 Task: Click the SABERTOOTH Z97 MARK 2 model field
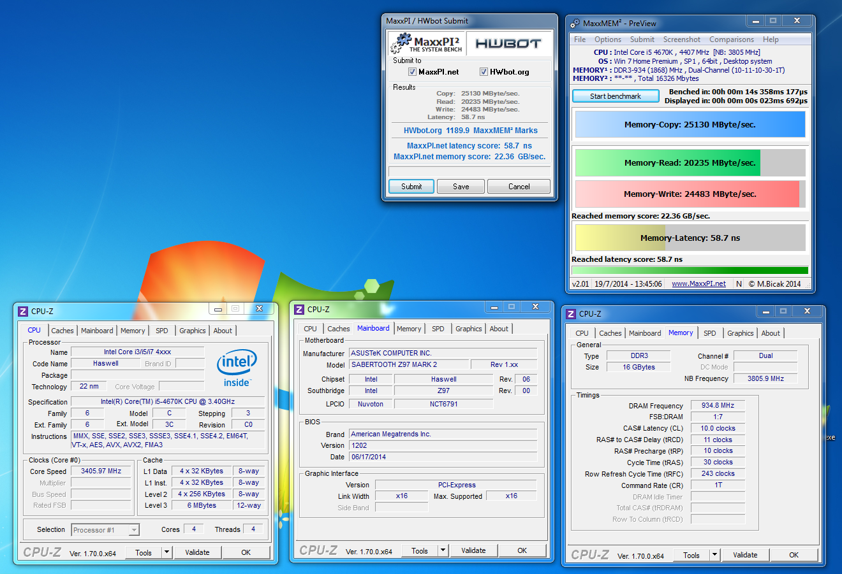click(x=408, y=365)
